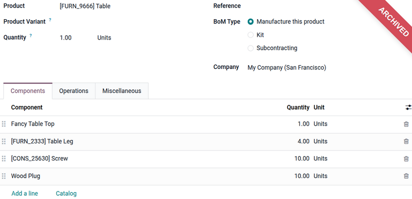This screenshot has height=199, width=412.
Task: Edit quantity 4.00 of Table Leg
Action: click(x=304, y=141)
